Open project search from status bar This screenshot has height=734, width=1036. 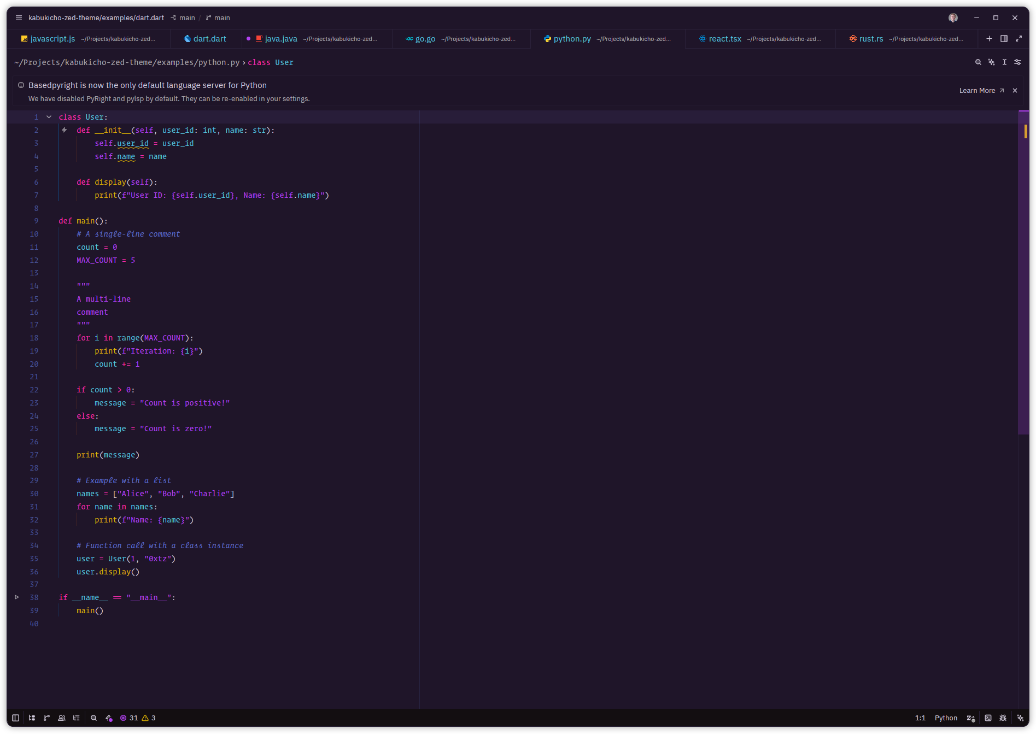coord(93,718)
